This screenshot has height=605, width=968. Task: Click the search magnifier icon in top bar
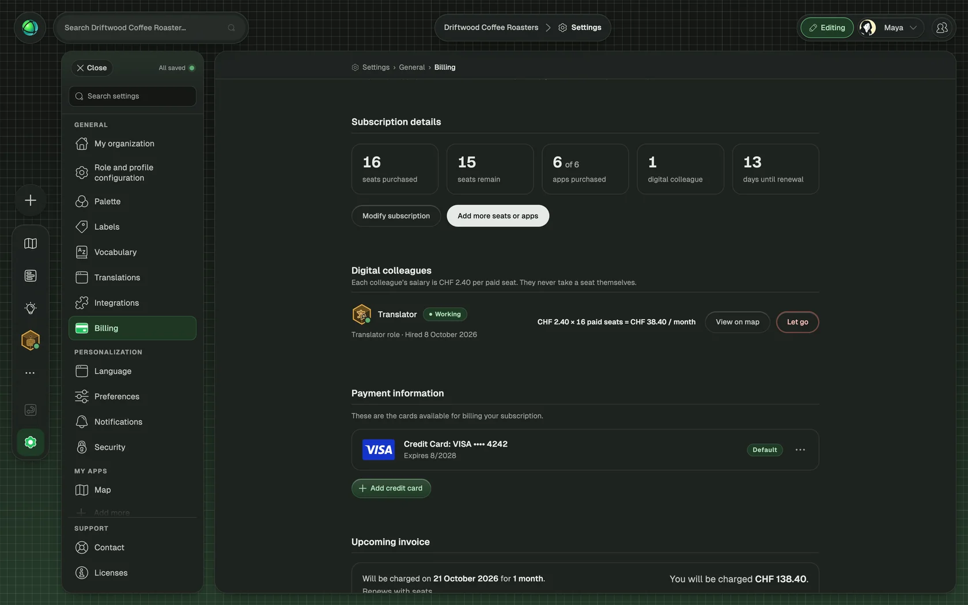point(231,28)
